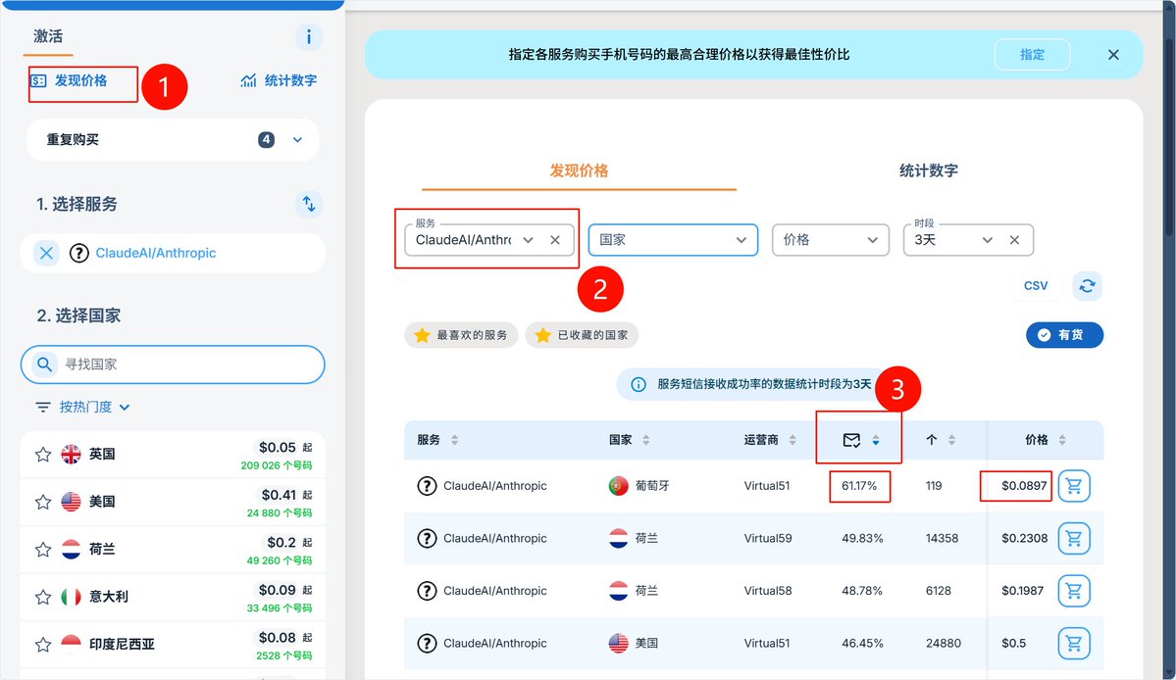
Task: Toggle the 有货 in-stock filter
Action: pos(1064,335)
